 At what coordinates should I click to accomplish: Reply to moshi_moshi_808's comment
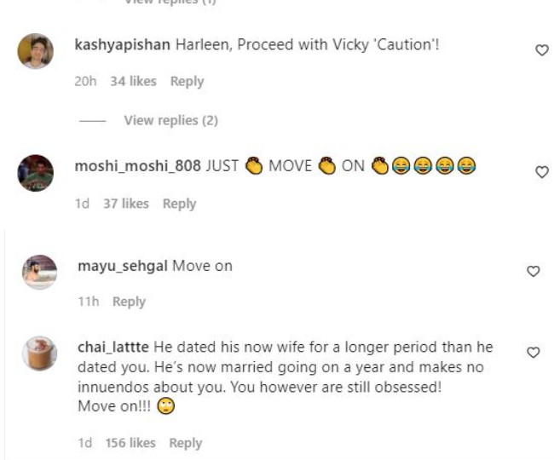tap(179, 204)
